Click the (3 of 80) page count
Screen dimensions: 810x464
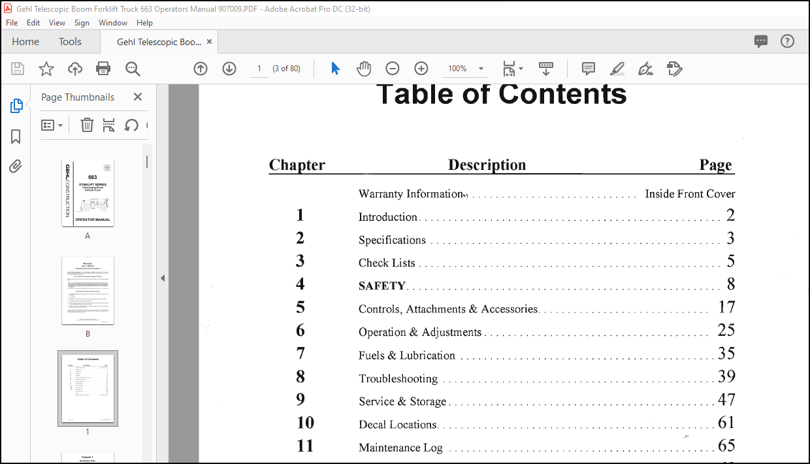[287, 69]
